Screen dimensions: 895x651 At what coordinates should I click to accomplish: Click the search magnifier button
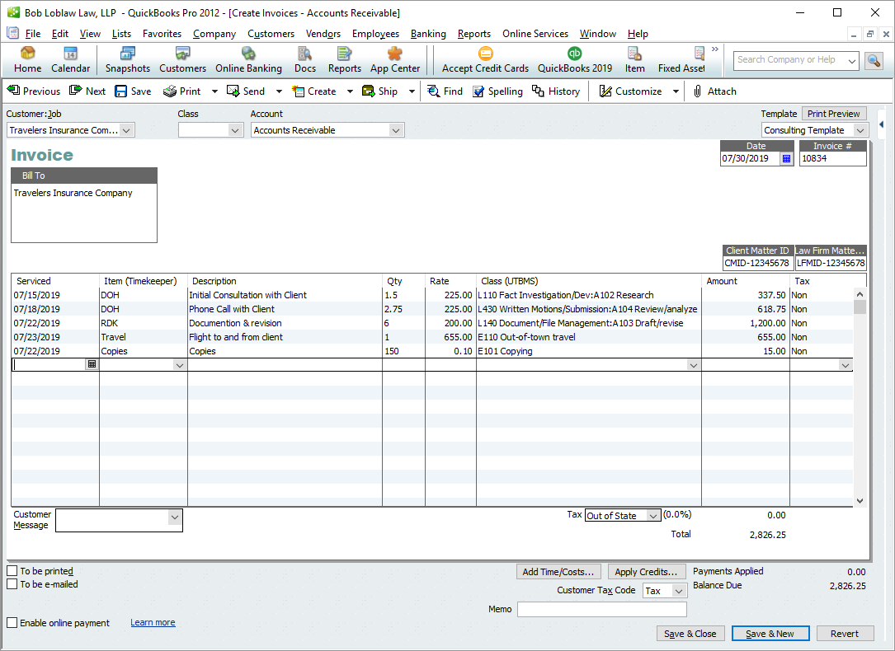874,60
